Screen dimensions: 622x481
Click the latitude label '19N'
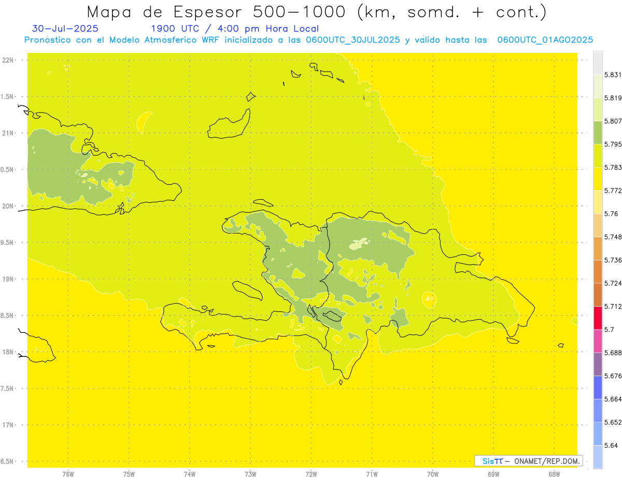(7, 279)
